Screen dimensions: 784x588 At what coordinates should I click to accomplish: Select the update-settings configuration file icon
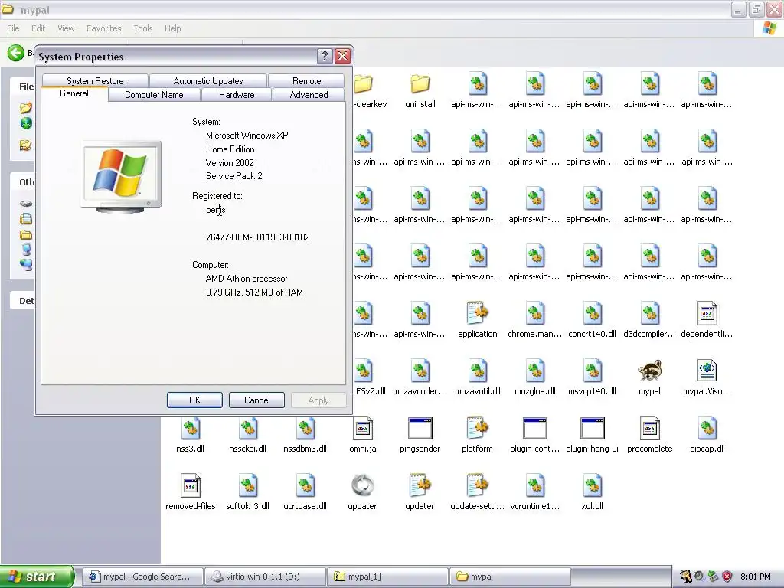point(478,485)
